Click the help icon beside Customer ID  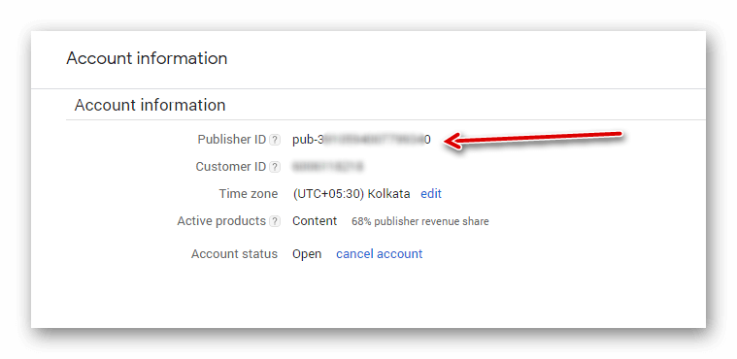pos(275,167)
